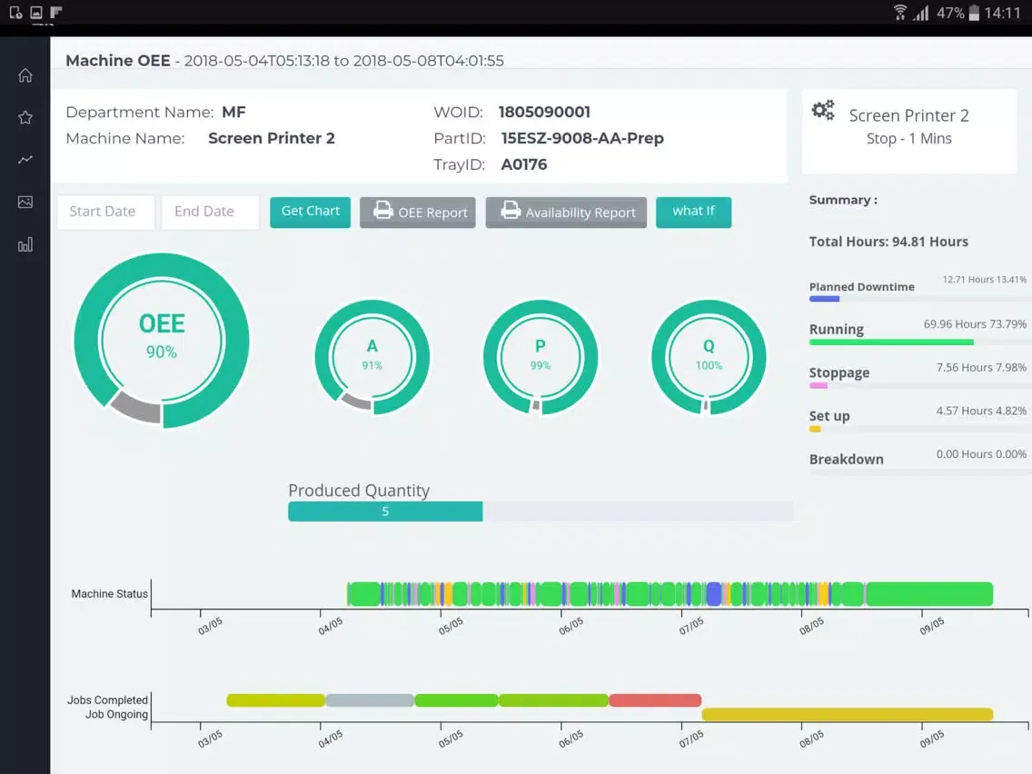Print the OEE Report
This screenshot has width=1032, height=774.
tap(417, 212)
